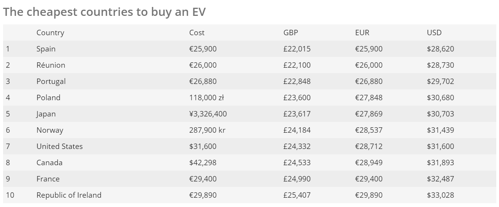The height and width of the screenshot is (207, 499).
Task: Click the USD column header
Action: click(434, 33)
